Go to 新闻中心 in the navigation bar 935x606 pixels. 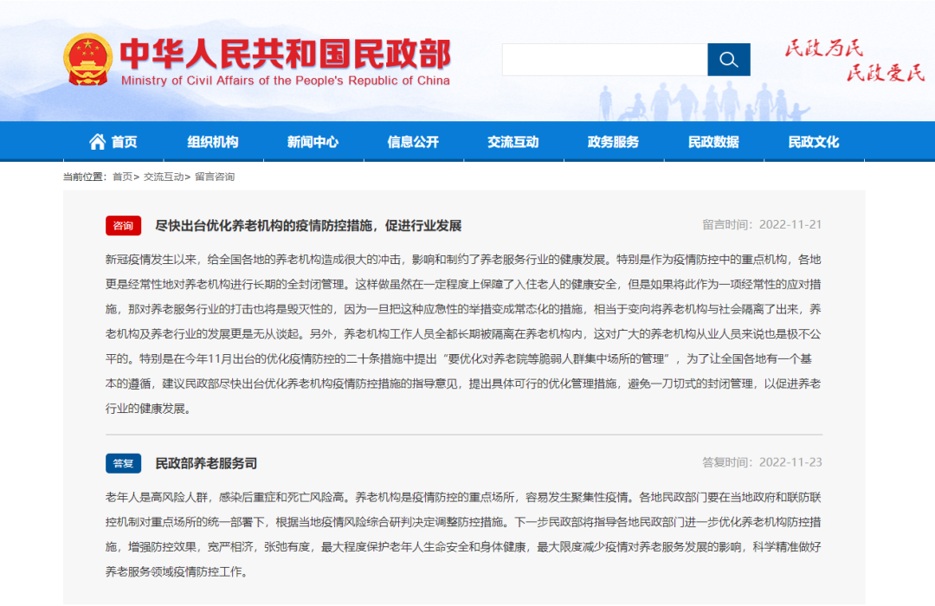pos(313,142)
